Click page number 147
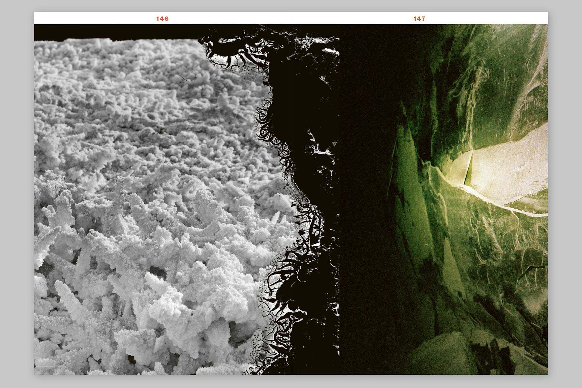The width and height of the screenshot is (582, 388). pos(419,19)
